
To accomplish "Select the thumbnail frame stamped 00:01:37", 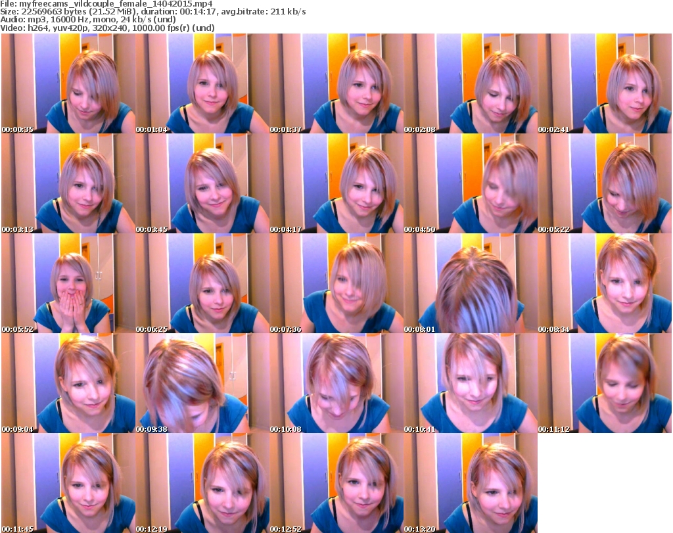I will click(x=336, y=83).
